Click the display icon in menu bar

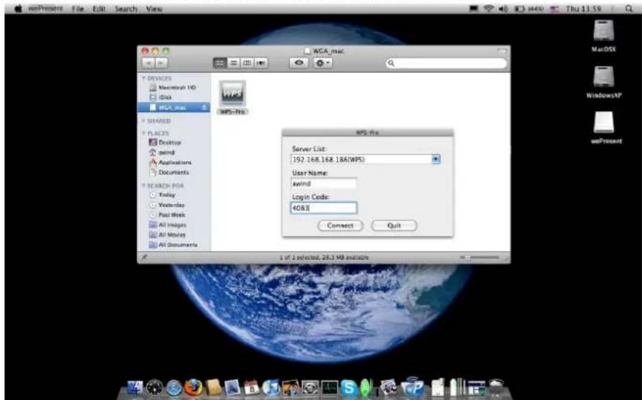(x=474, y=8)
